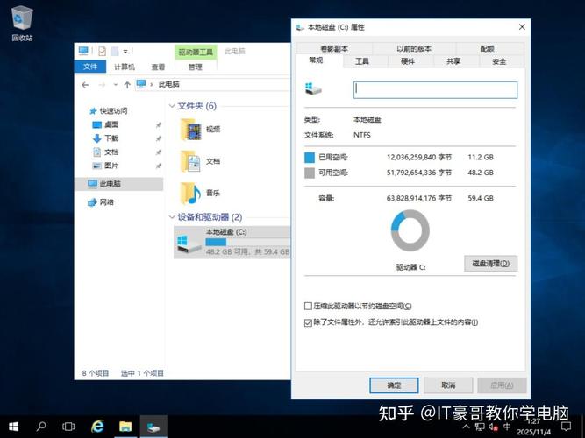
Task: Launch Internet Explorer from the taskbar
Action: [97, 426]
